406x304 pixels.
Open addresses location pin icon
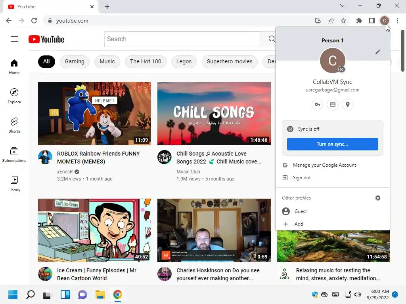tap(348, 104)
